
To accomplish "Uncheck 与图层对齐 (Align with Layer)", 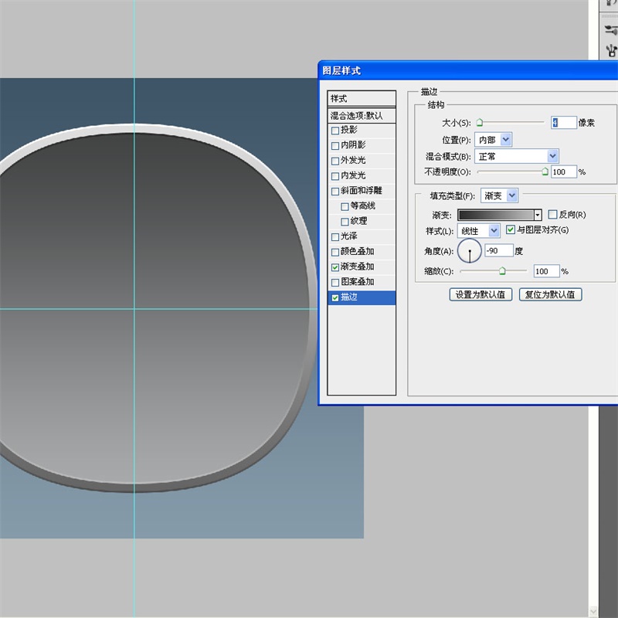I will click(511, 230).
